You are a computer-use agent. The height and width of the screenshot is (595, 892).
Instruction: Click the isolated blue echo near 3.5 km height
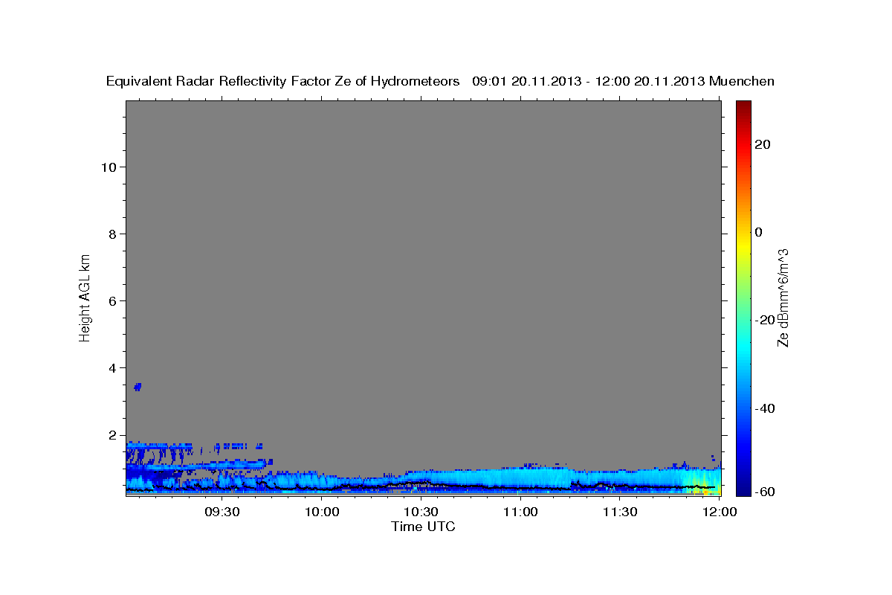[138, 386]
